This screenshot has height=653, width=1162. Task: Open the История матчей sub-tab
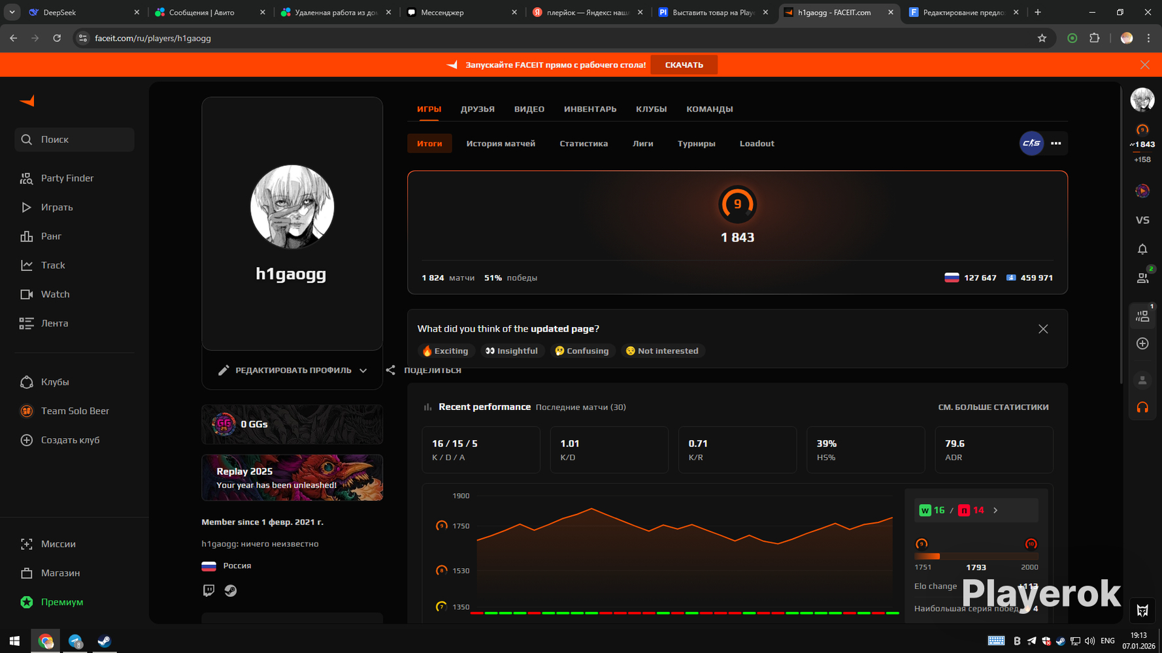coord(501,144)
